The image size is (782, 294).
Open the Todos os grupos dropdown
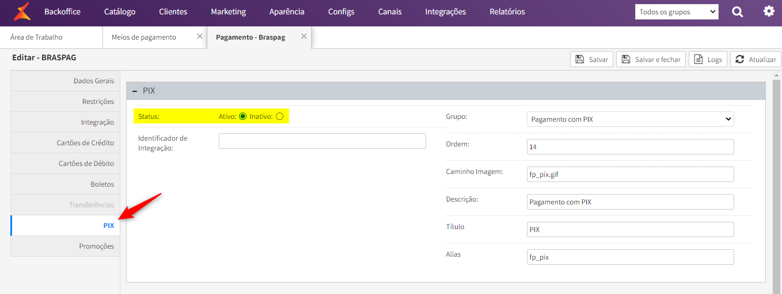tap(677, 11)
